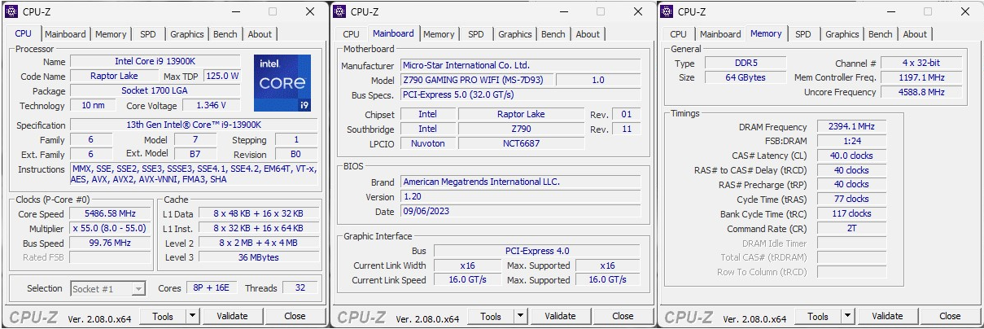This screenshot has width=984, height=329.
Task: Expand Tools dropdown arrow in Memory window
Action: 847,316
